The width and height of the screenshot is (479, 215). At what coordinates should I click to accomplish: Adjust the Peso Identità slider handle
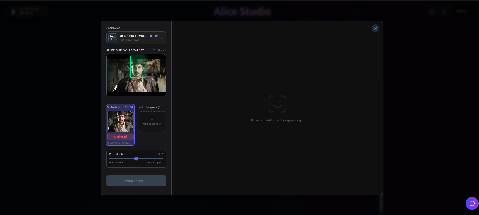click(x=136, y=159)
